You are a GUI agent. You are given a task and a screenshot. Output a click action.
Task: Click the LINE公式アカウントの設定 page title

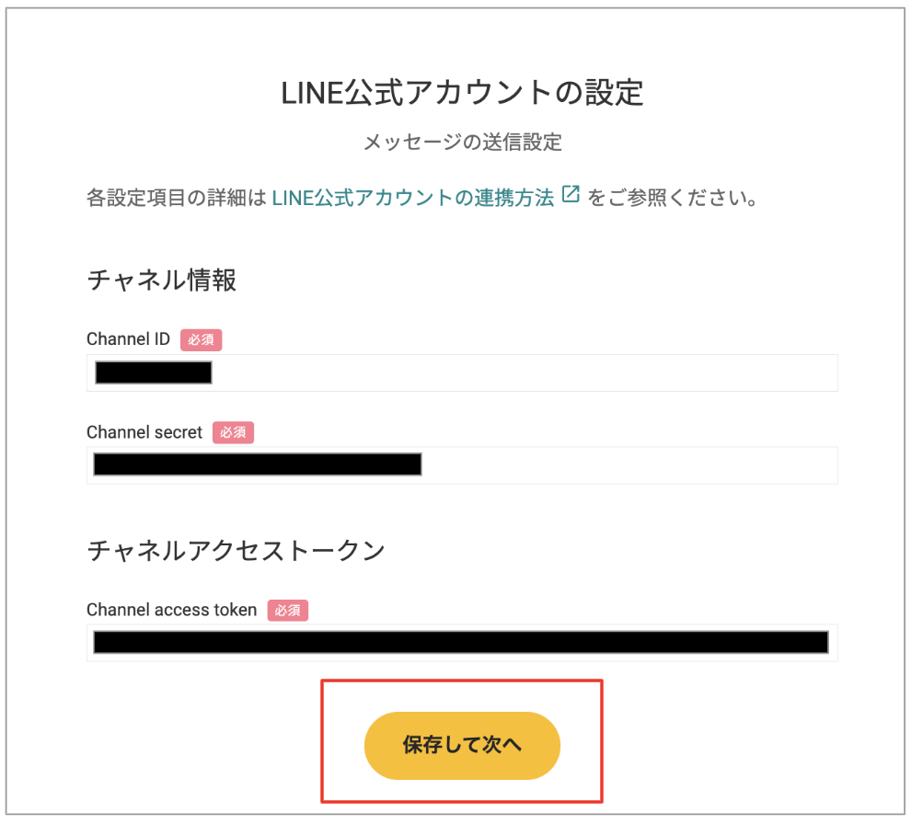click(462, 92)
